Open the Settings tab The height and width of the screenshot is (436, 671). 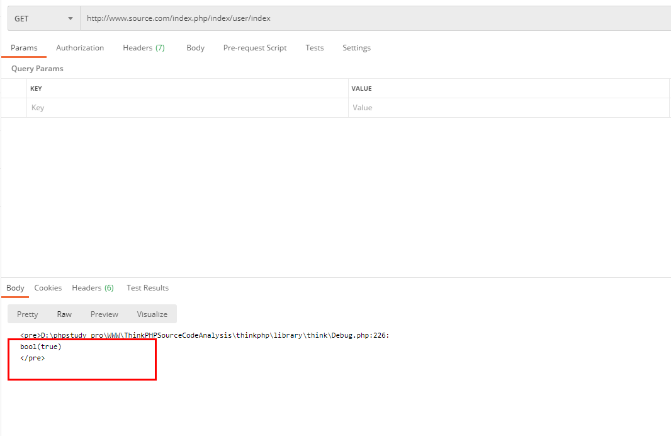coord(356,48)
